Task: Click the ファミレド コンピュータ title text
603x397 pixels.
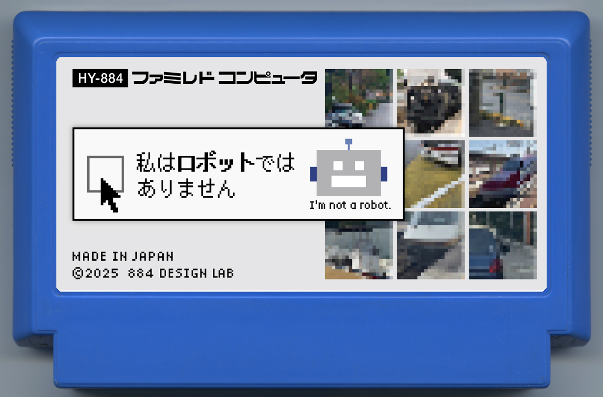Action: coord(226,77)
